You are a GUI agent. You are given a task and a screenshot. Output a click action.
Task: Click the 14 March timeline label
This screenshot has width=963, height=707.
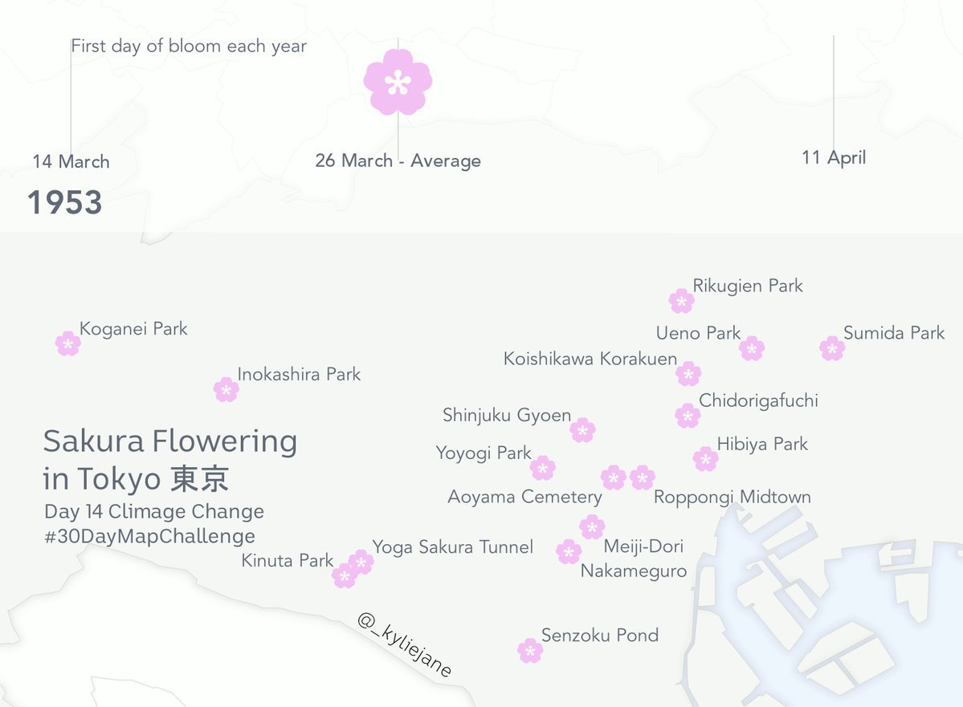(71, 161)
